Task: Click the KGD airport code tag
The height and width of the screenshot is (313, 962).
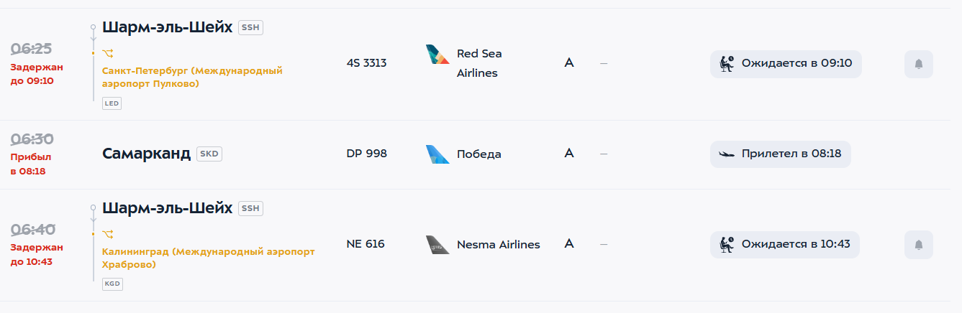Action: [x=112, y=284]
